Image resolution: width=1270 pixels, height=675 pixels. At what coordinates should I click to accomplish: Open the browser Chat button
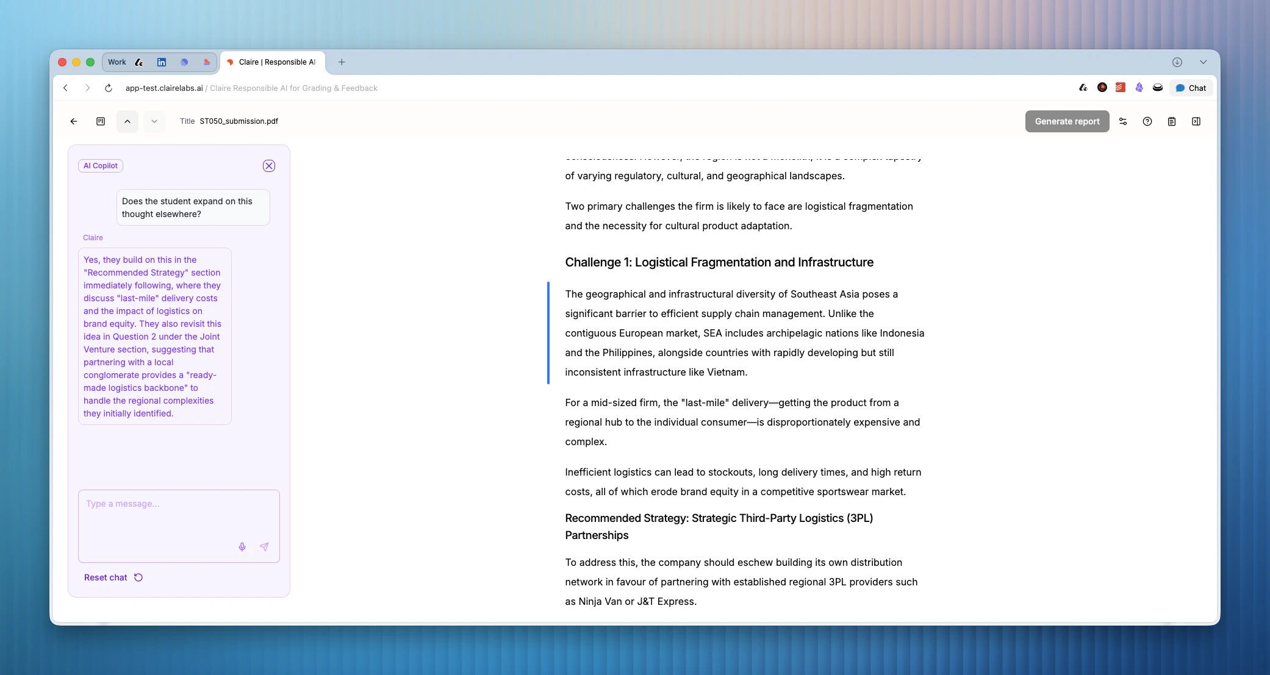pyautogui.click(x=1191, y=88)
